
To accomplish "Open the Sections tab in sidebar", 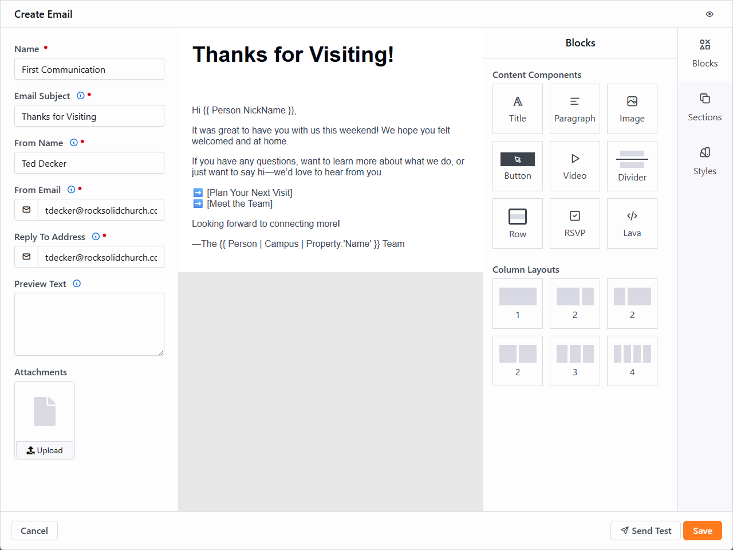I will click(704, 107).
